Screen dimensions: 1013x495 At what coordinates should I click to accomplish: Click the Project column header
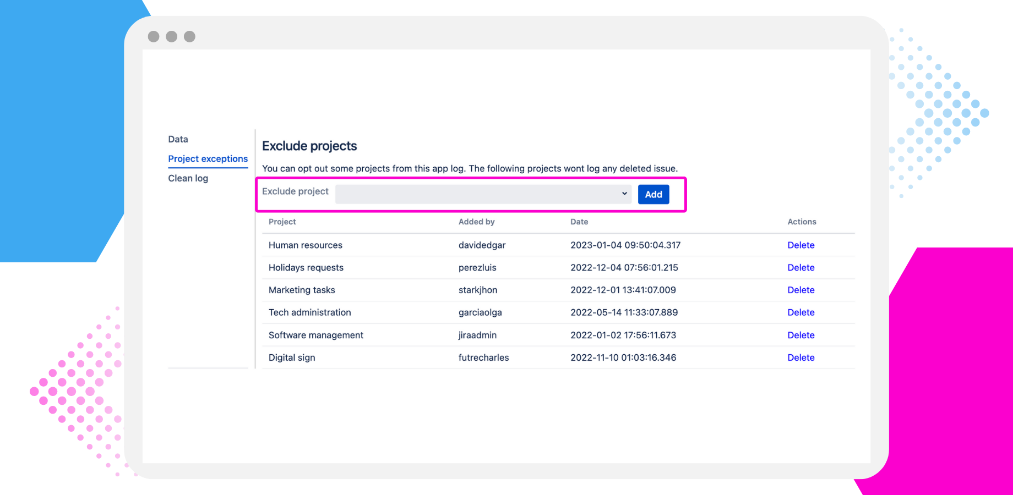(282, 222)
